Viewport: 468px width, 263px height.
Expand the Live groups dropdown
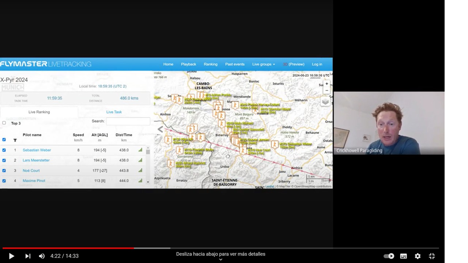[263, 64]
